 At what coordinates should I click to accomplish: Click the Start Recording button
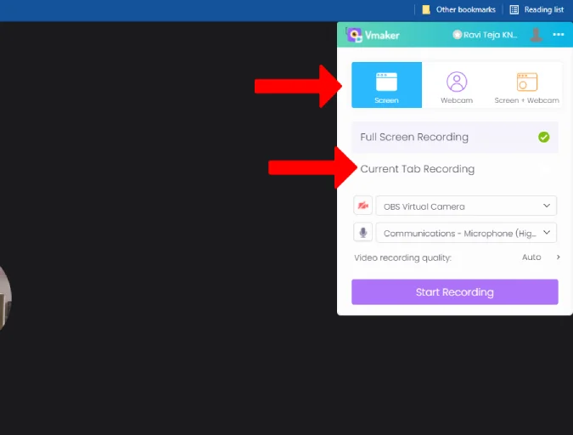455,292
